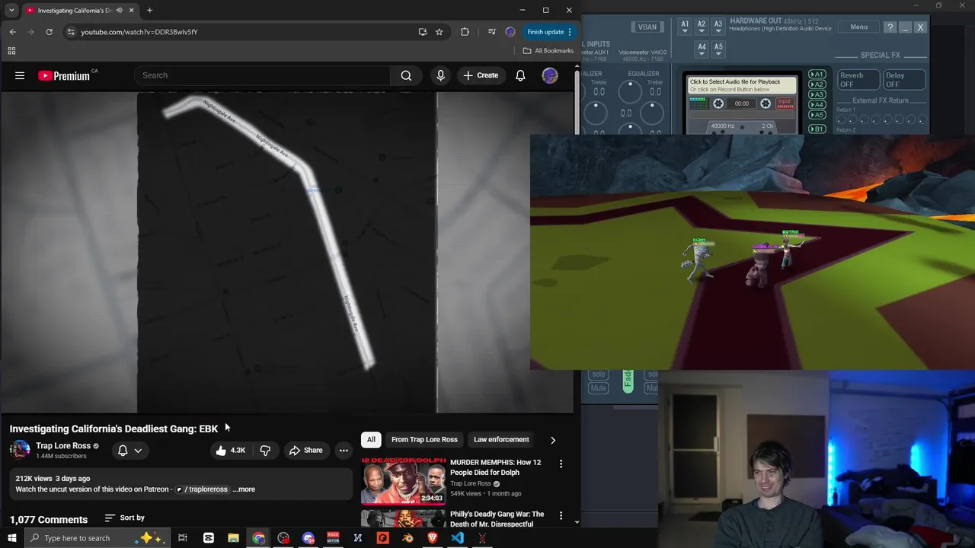The width and height of the screenshot is (975, 548).
Task: Open the traploreross Patreon link
Action: click(203, 489)
